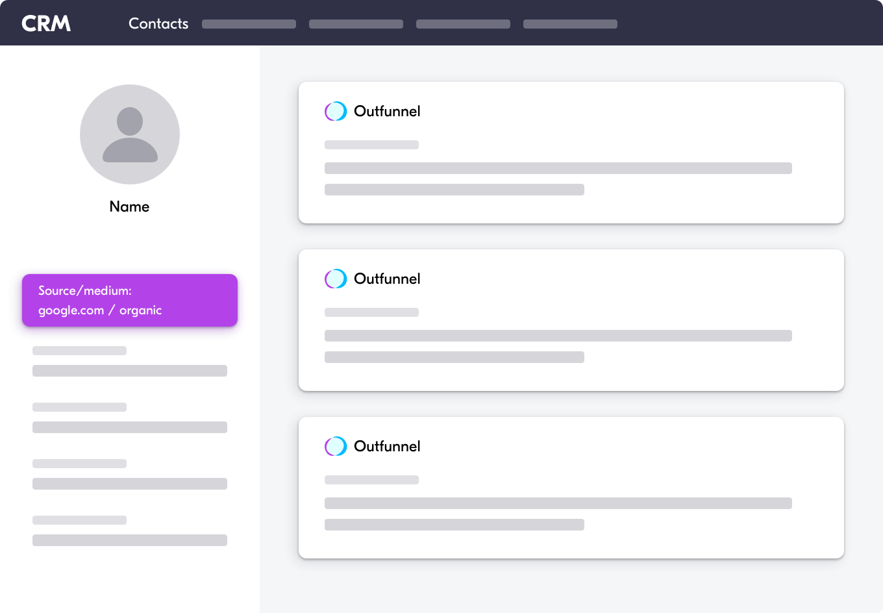
Task: Click the rightmost placeholder item in the navbar
Action: pos(570,23)
